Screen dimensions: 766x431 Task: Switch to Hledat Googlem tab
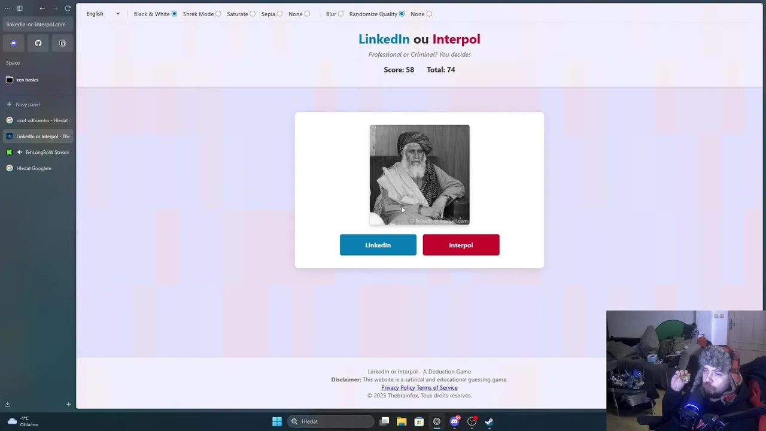(38, 168)
